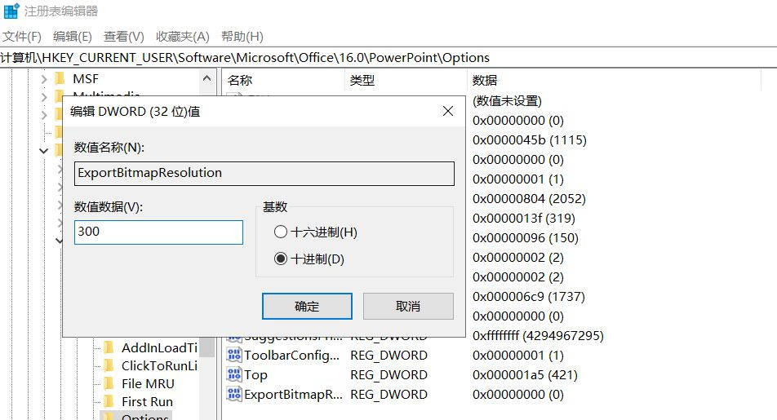This screenshot has width=777, height=420.
Task: Click the 0xffffffff (4294967295) data cell
Action: coord(538,336)
